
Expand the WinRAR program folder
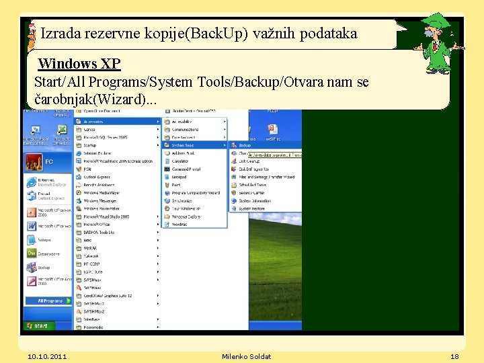coord(117,248)
